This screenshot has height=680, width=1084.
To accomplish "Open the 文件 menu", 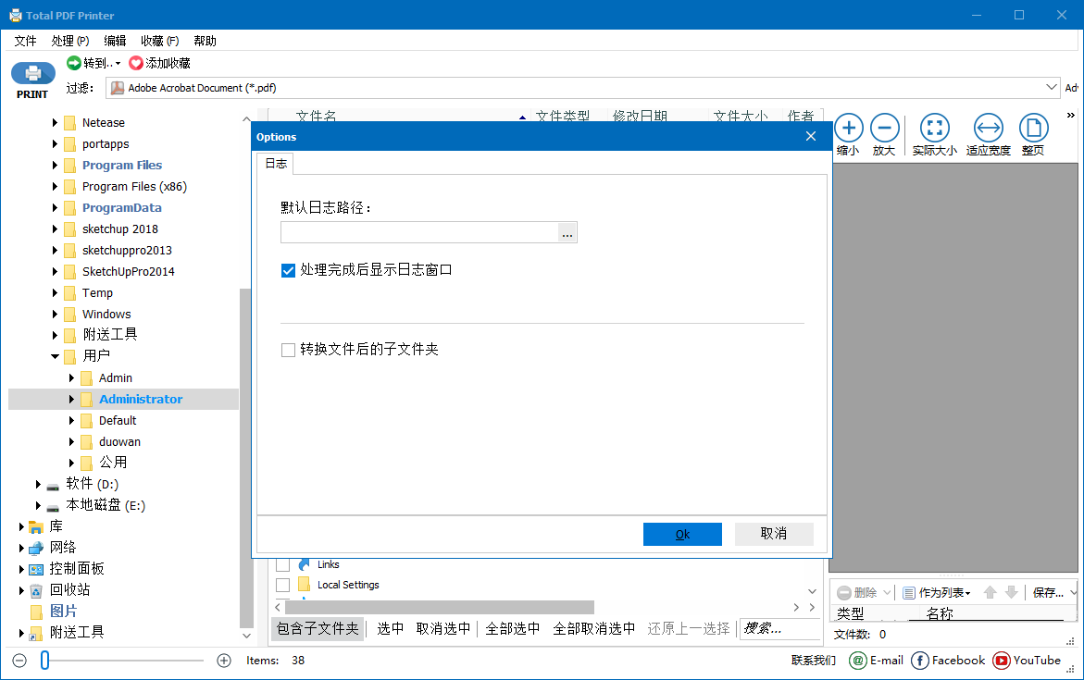I will coord(25,40).
